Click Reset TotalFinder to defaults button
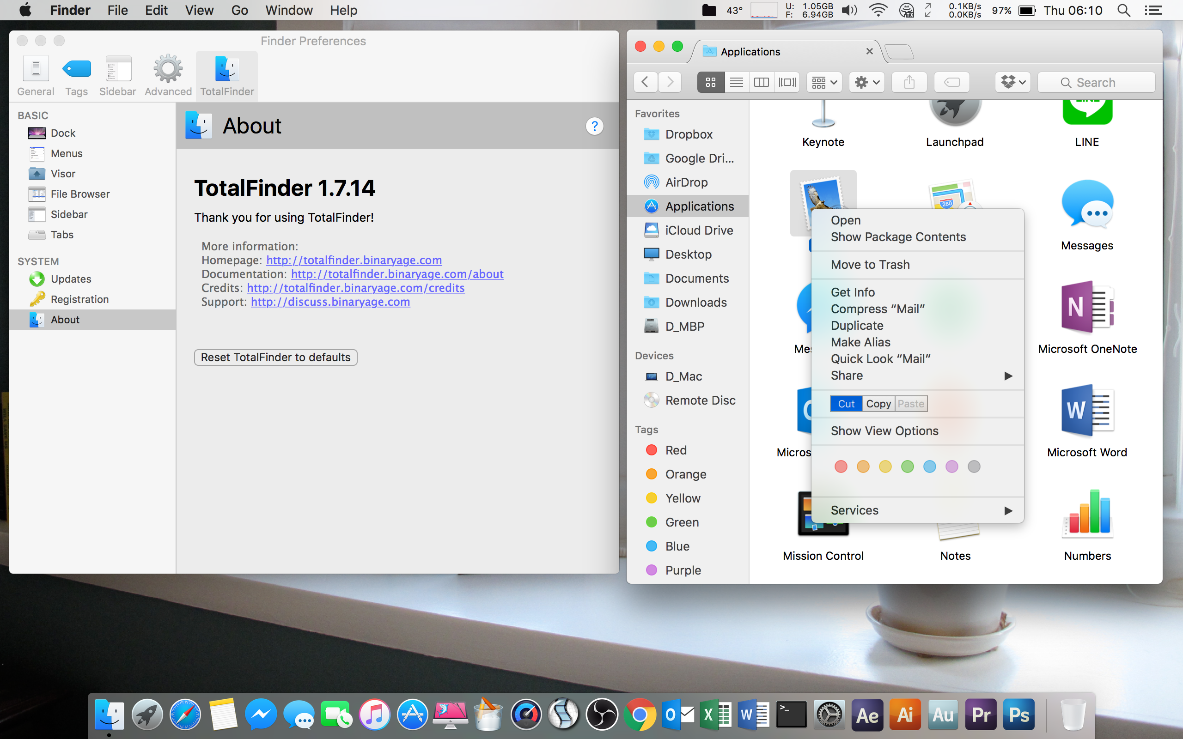This screenshot has height=739, width=1183. [276, 357]
